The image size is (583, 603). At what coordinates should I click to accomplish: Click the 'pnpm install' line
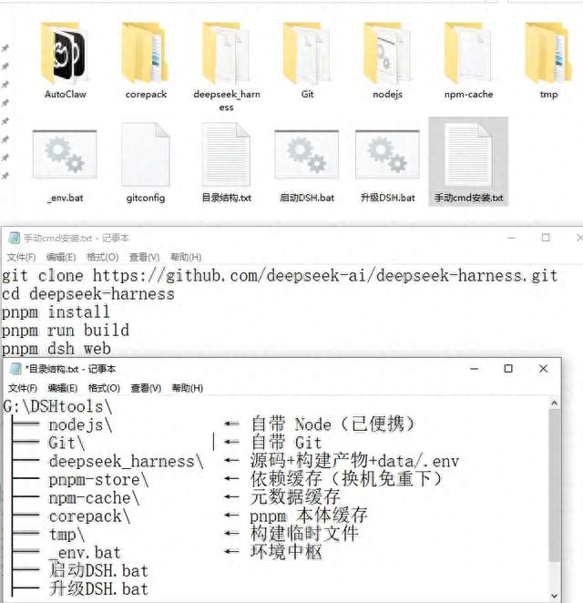coord(56,312)
